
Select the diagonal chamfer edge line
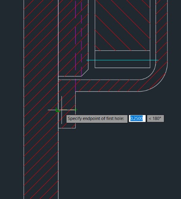(x=85, y=72)
